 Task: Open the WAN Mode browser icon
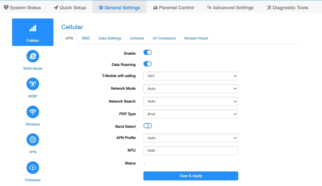(x=33, y=56)
